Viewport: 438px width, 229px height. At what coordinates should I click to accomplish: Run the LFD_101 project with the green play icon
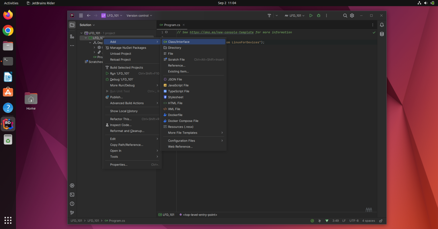point(311,15)
